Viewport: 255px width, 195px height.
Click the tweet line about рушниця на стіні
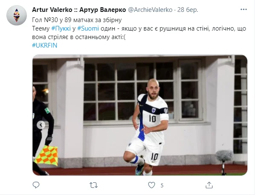139,33
